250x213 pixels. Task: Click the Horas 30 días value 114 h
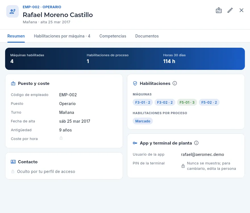pyautogui.click(x=169, y=61)
